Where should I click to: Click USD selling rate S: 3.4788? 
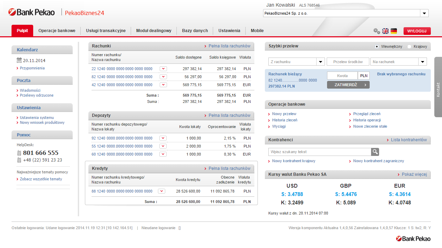coord(292,194)
